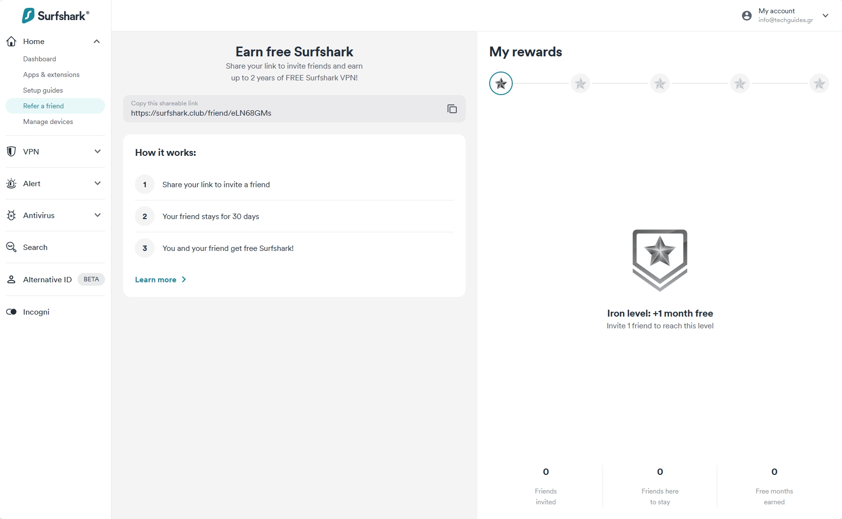Screen dimensions: 842x519
Task: Click the VPN shield icon
Action: click(x=11, y=151)
